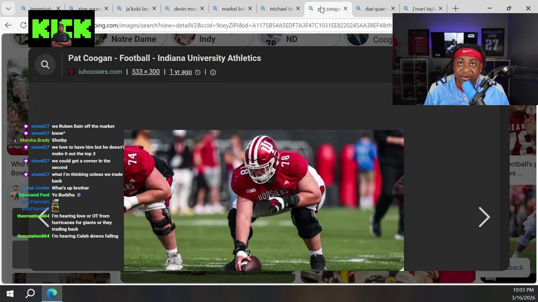Image resolution: width=538 pixels, height=302 pixels.
Task: Open the Pat Coogan - Football title link
Action: pyautogui.click(x=164, y=58)
